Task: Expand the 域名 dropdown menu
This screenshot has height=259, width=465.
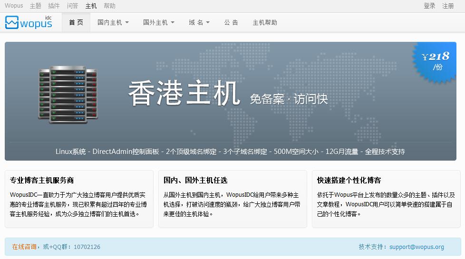Action: tap(199, 22)
